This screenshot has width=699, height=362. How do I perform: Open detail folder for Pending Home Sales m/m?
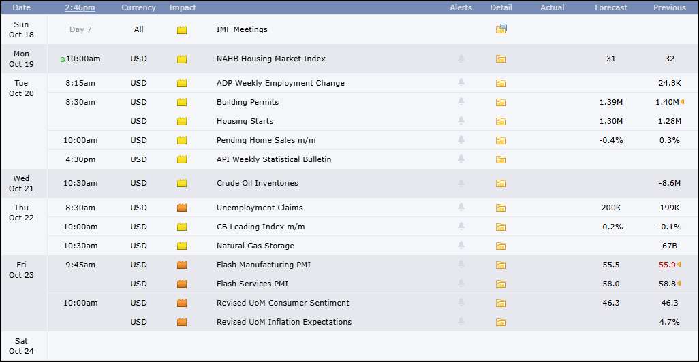click(x=501, y=140)
